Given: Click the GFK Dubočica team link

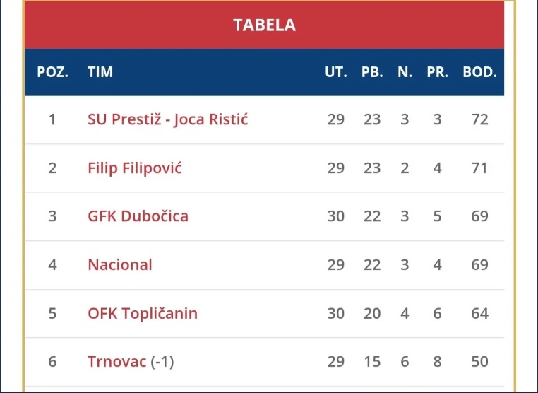Looking at the screenshot, I should pos(138,216).
